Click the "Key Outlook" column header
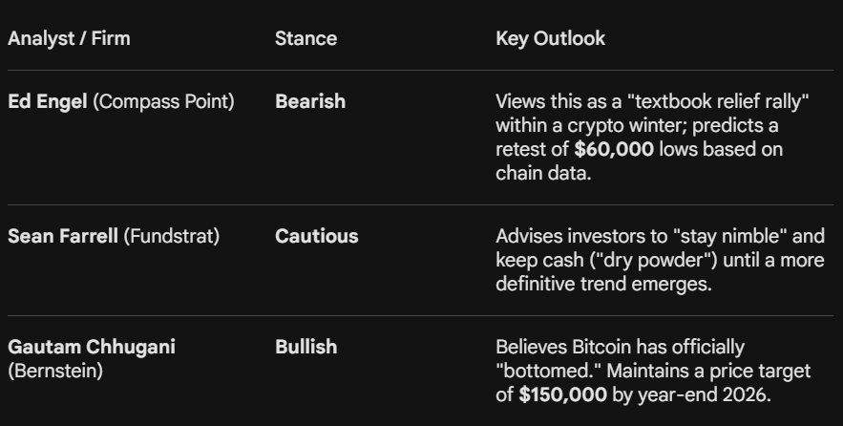 click(550, 39)
